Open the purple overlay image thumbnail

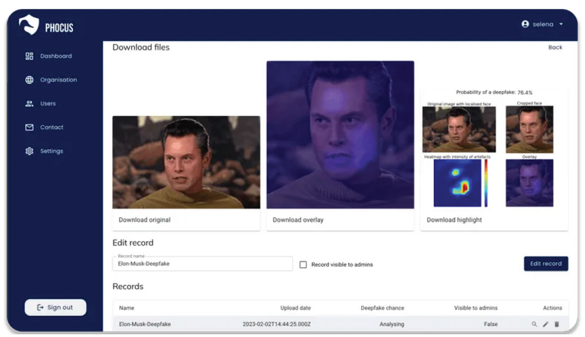(340, 135)
